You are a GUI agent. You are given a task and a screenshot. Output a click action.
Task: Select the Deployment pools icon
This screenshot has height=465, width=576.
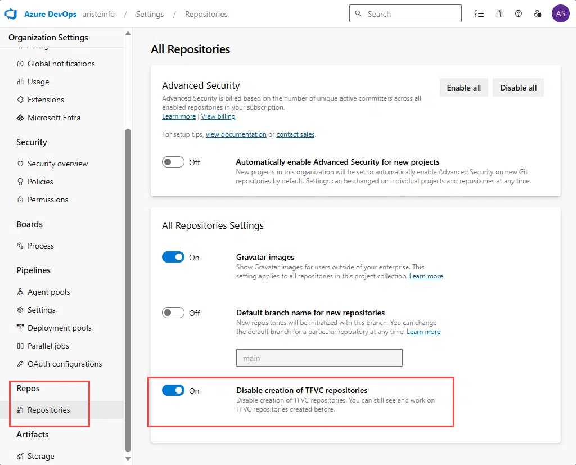pos(20,328)
